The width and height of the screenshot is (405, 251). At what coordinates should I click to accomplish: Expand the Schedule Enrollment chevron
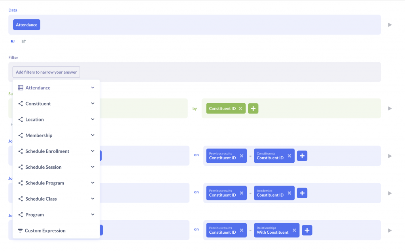pyautogui.click(x=93, y=151)
